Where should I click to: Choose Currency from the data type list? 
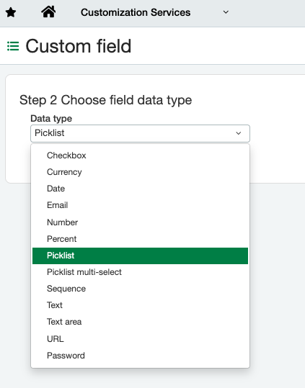click(140, 172)
